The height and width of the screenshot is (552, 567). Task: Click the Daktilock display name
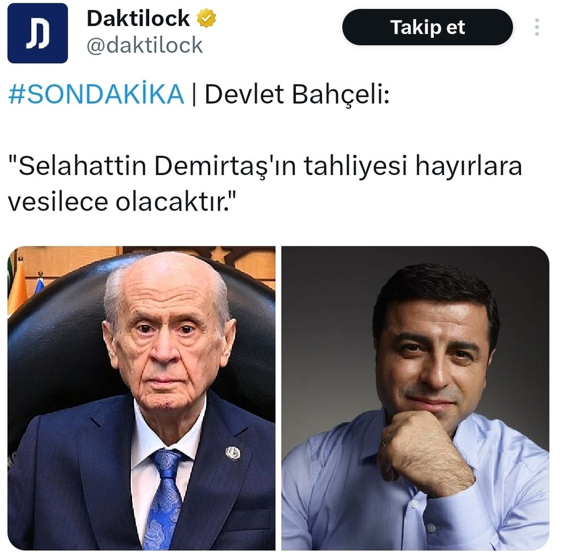click(x=138, y=19)
